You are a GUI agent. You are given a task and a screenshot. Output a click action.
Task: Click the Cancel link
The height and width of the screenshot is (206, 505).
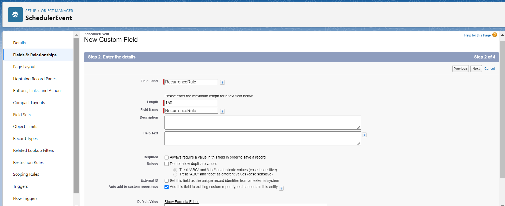[x=489, y=69]
